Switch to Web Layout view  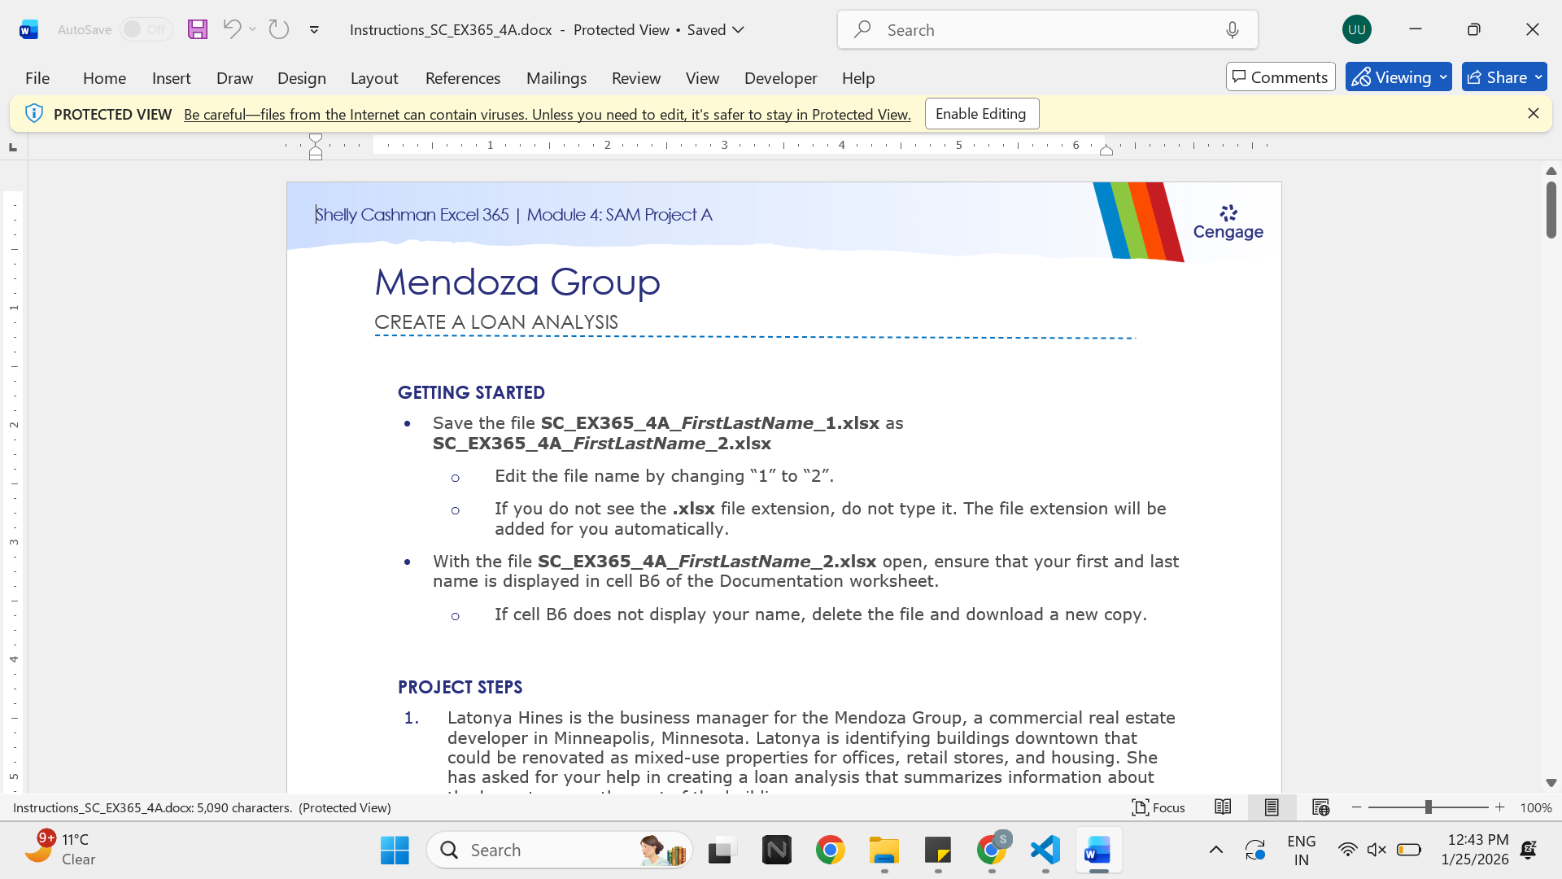pyautogui.click(x=1320, y=807)
